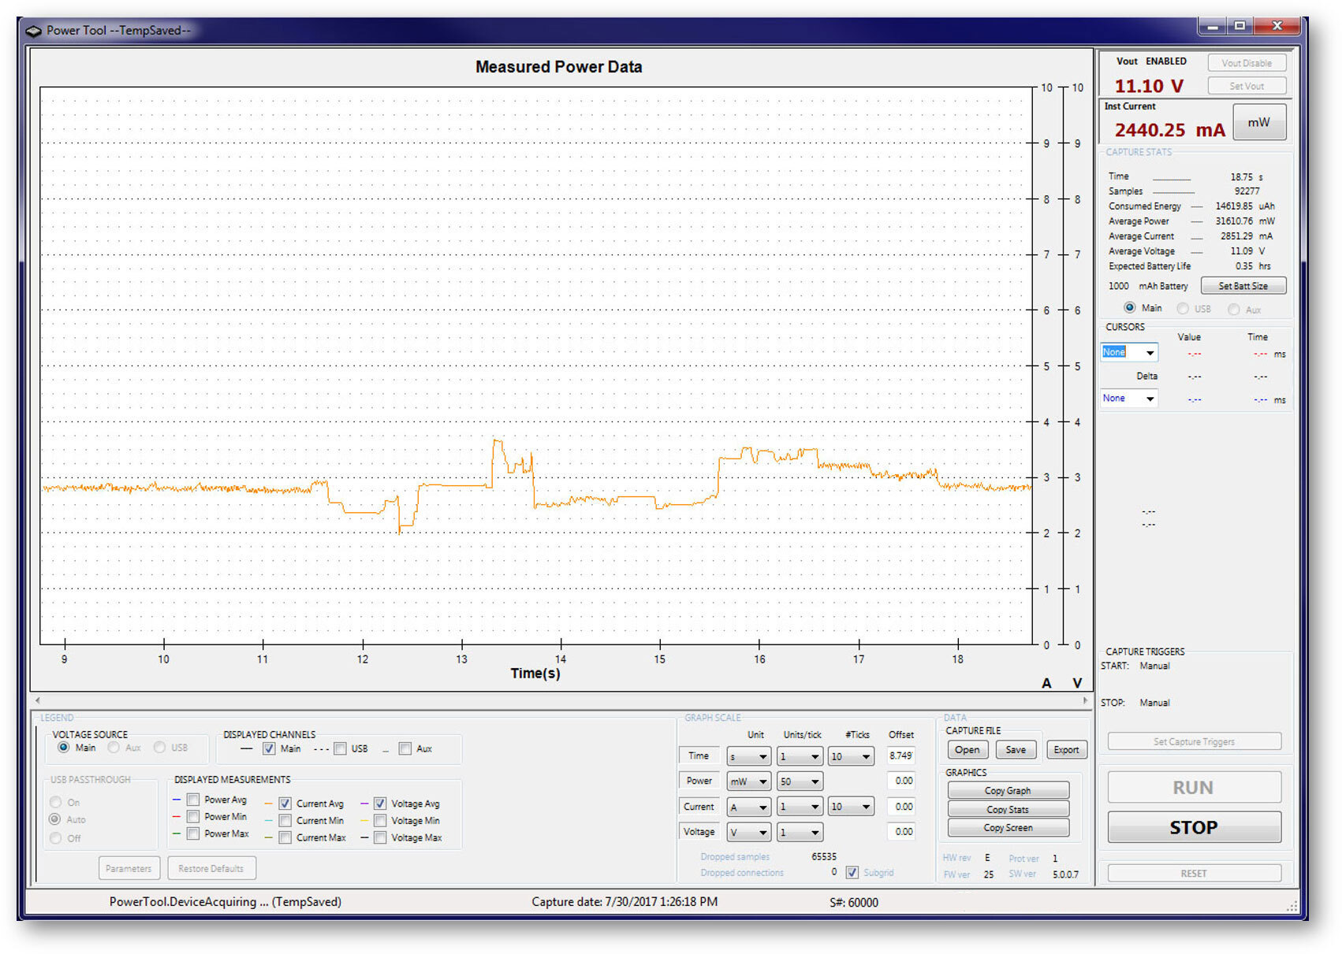This screenshot has width=1342, height=954.
Task: Open the first cursor selection dropdown
Action: click(1129, 353)
